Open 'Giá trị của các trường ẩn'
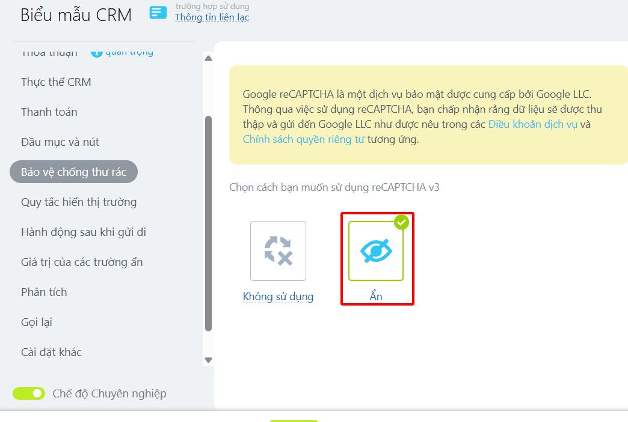 [x=82, y=262]
